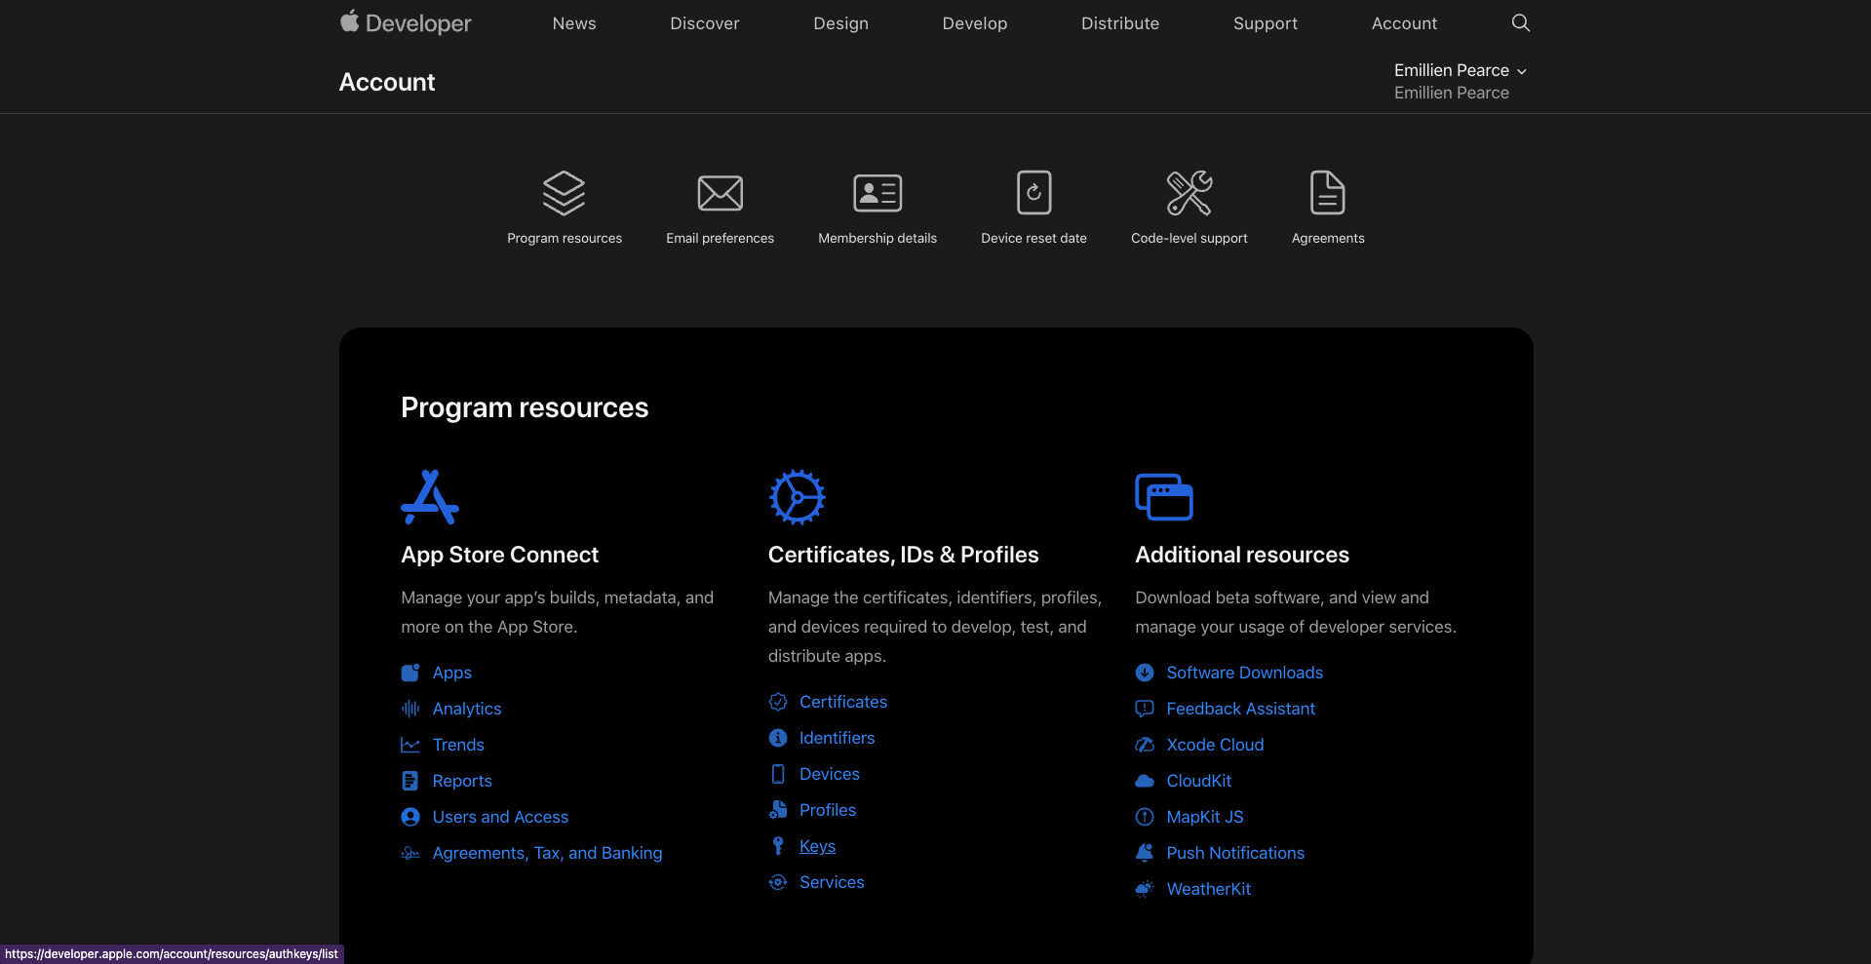Image resolution: width=1871 pixels, height=964 pixels.
Task: Open Software Downloads link
Action: pos(1244,673)
